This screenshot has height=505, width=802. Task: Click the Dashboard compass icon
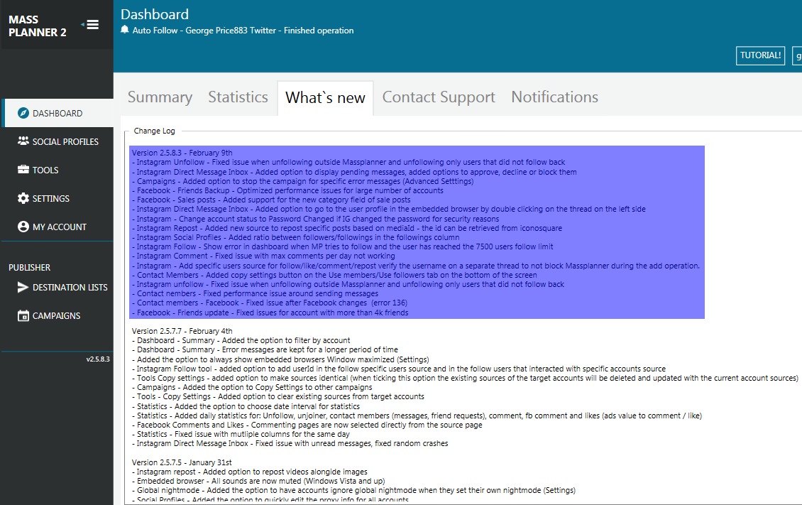pos(23,114)
